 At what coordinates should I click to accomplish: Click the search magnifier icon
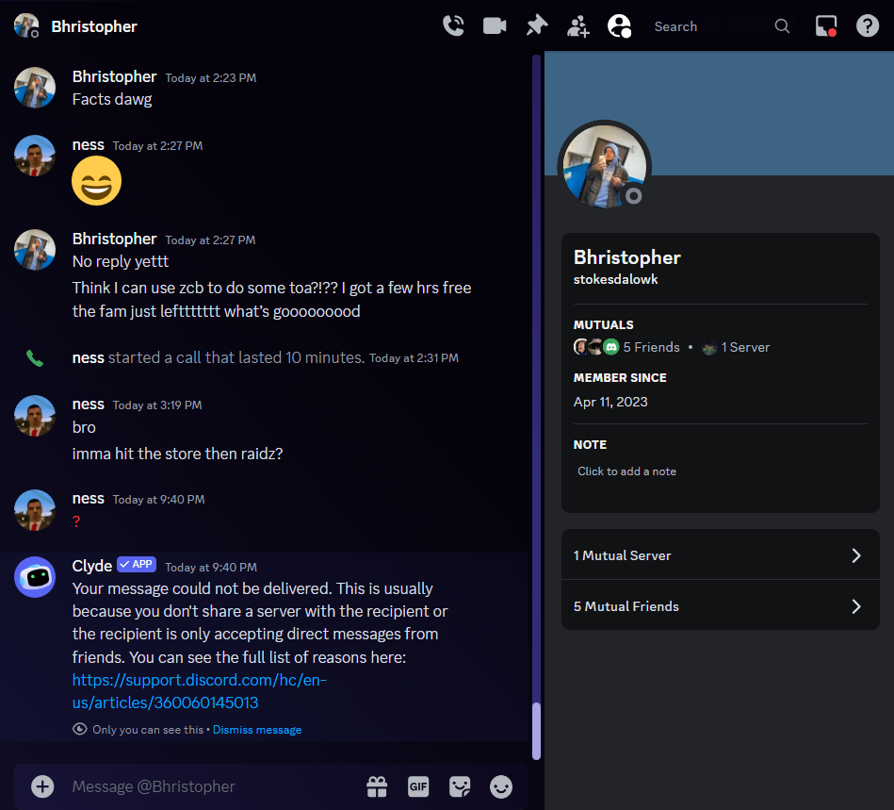tap(782, 26)
